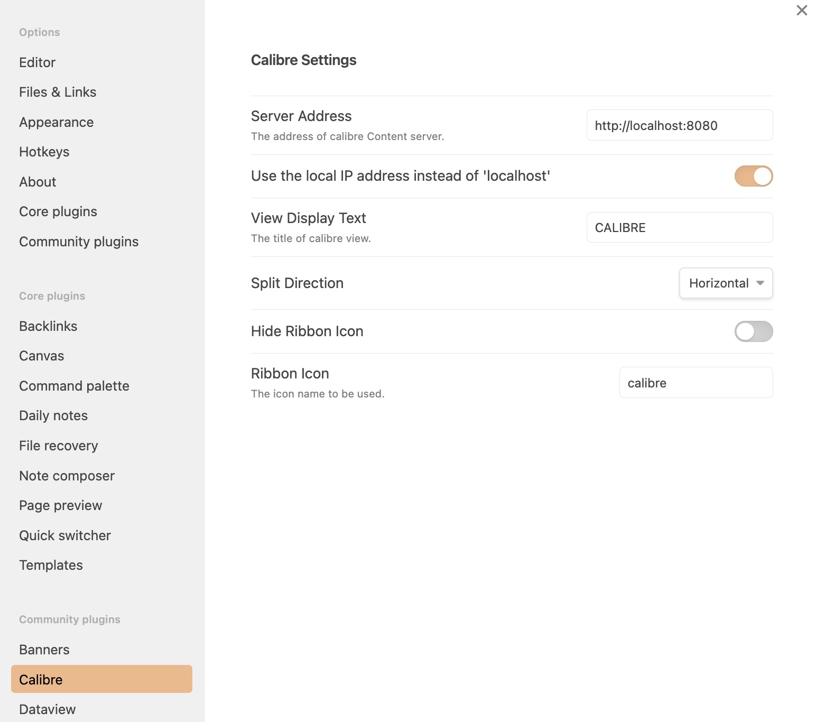The image size is (816, 722).
Task: Open the About section
Action: click(x=38, y=182)
